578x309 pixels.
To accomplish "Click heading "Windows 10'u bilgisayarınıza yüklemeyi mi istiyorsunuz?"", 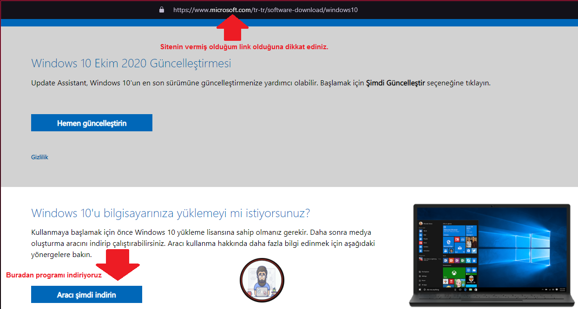I will click(171, 213).
